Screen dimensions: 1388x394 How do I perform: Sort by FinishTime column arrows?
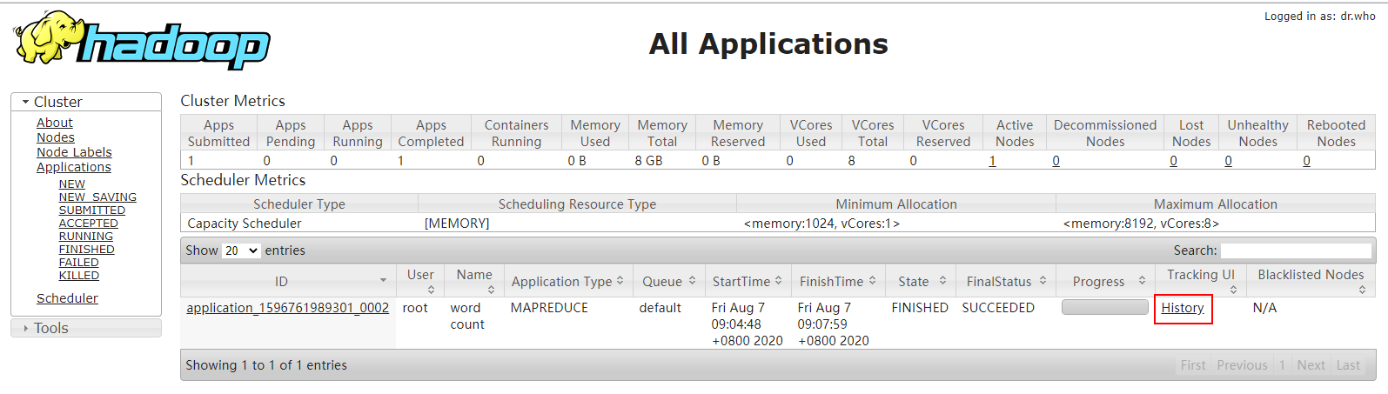(x=872, y=280)
